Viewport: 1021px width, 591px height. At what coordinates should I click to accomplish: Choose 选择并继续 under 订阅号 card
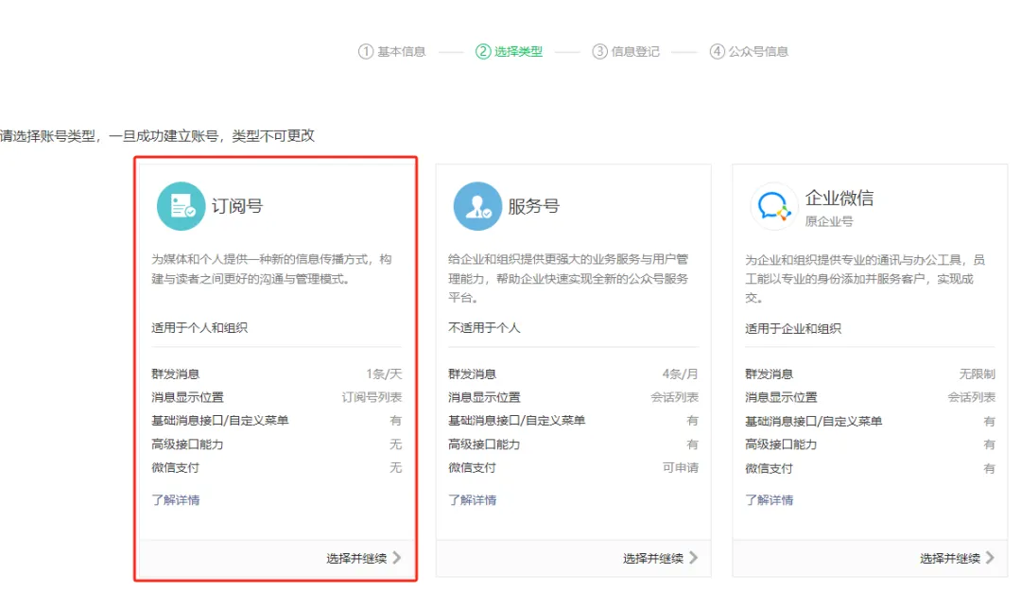pyautogui.click(x=356, y=559)
